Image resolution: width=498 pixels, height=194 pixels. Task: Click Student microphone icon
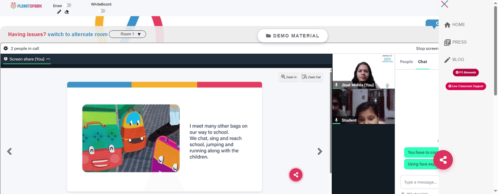click(x=336, y=120)
